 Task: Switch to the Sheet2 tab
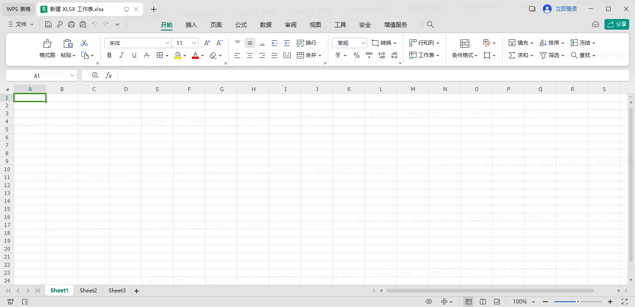click(x=88, y=291)
